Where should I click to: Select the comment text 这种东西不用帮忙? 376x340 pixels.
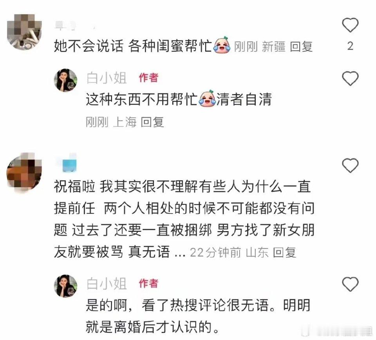click(141, 99)
